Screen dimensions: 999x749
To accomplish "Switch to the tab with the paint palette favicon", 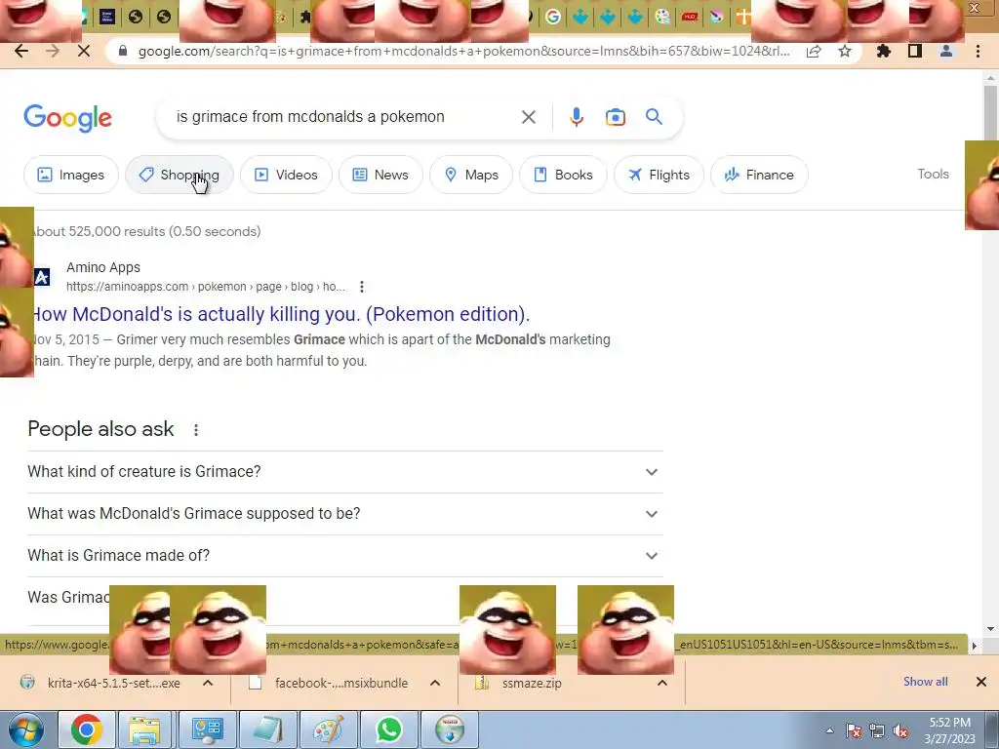I will (662, 18).
